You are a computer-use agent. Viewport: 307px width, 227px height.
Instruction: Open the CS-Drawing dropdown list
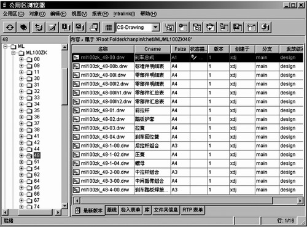point(156,27)
